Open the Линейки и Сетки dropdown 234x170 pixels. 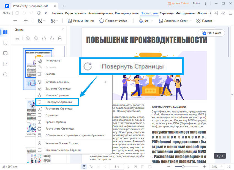[175, 21]
